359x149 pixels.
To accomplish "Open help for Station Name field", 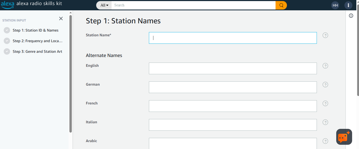I will (325, 35).
